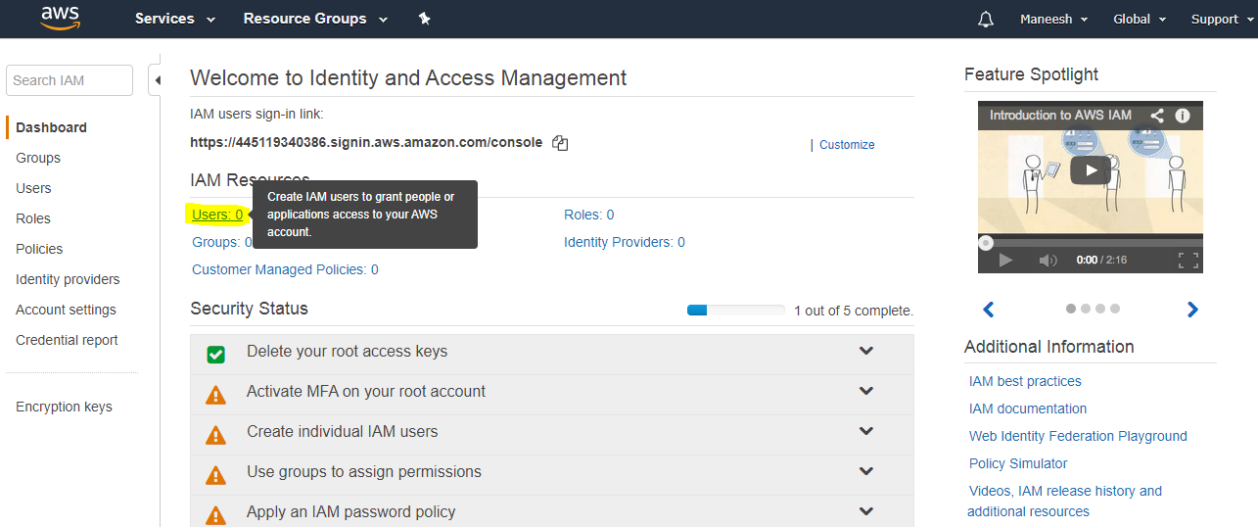Screen dimensions: 1258x528
Task: Open the Resource Groups dropdown
Action: click(x=315, y=19)
